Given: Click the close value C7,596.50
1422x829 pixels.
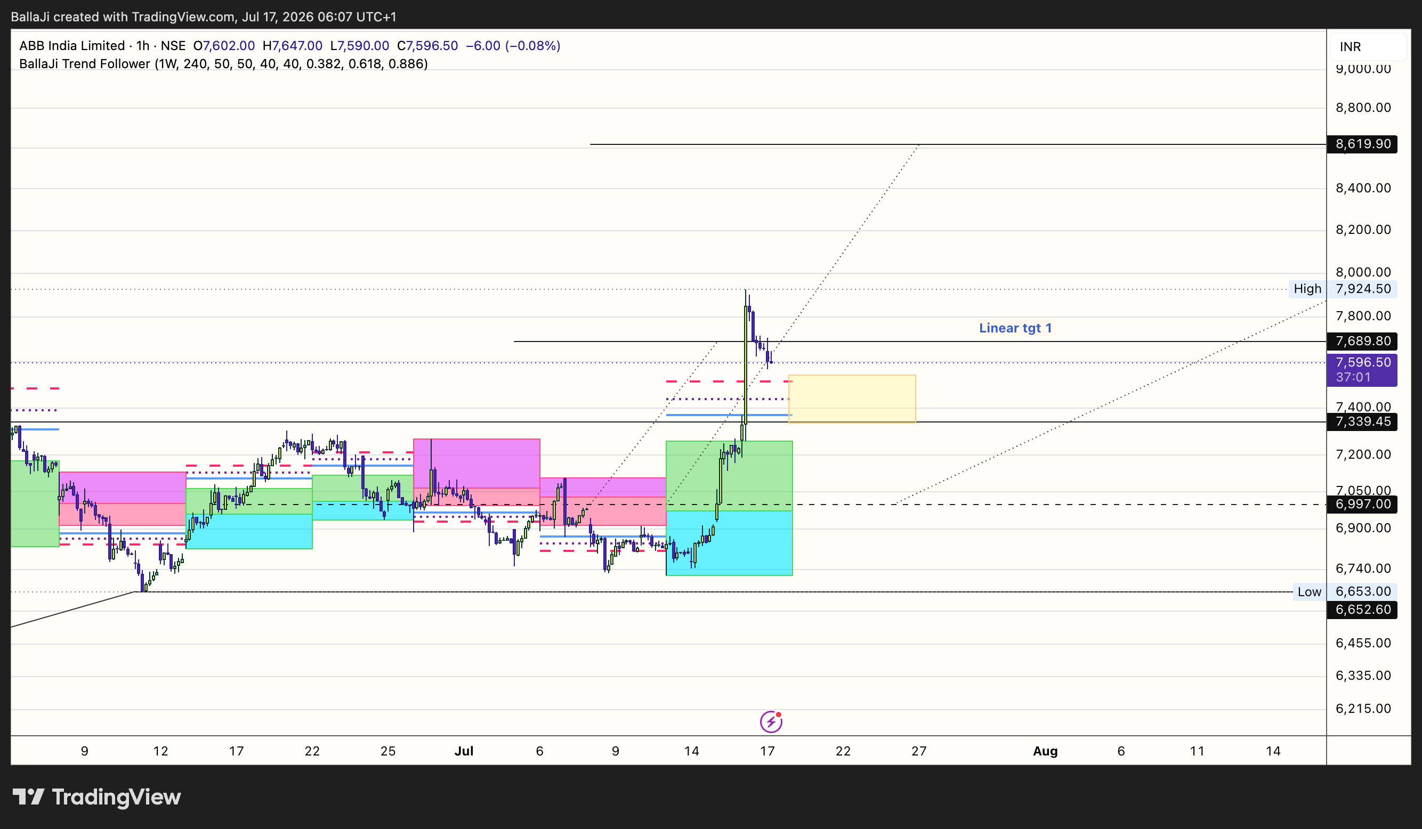Looking at the screenshot, I should [x=428, y=46].
